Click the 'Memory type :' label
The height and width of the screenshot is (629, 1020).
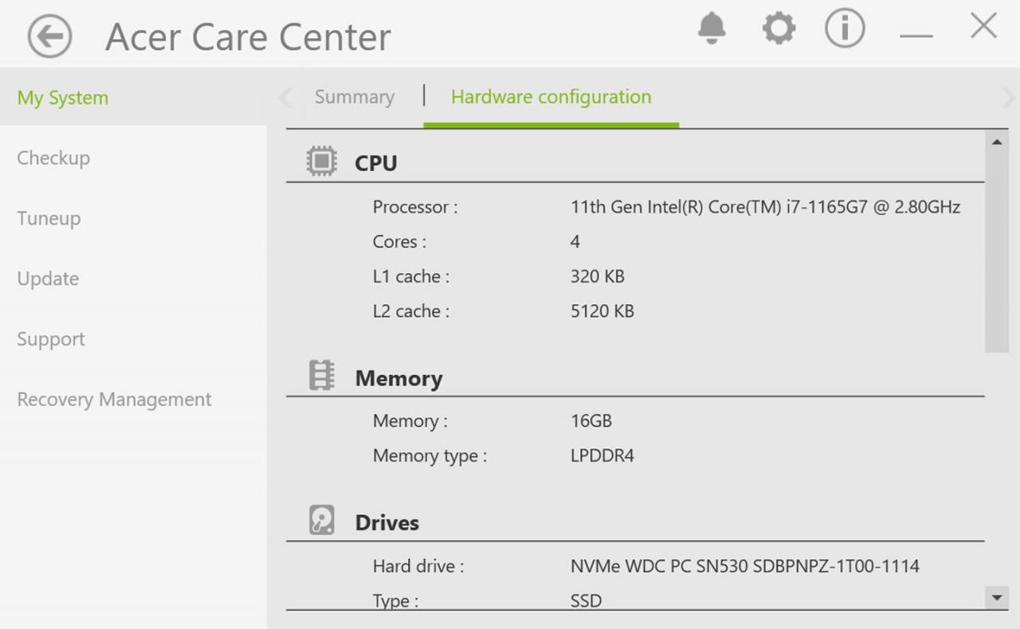tap(430, 456)
